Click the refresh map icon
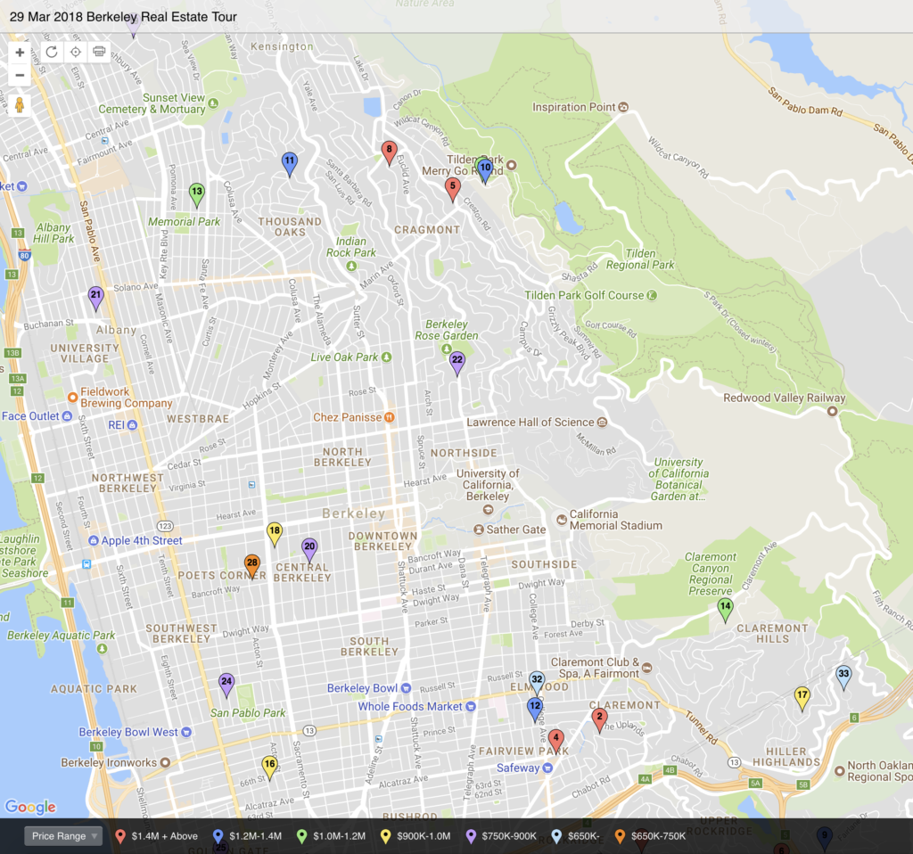The image size is (913, 854). point(52,52)
